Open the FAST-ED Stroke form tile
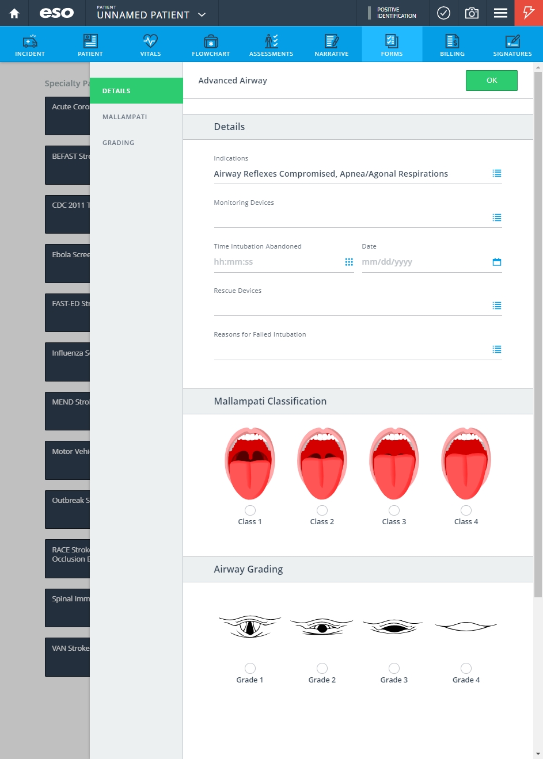This screenshot has width=543, height=759. [x=67, y=312]
